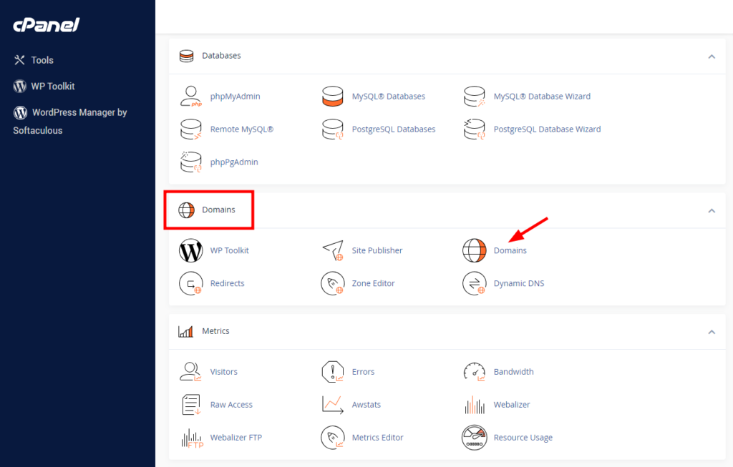Open the Visitors link

(224, 372)
